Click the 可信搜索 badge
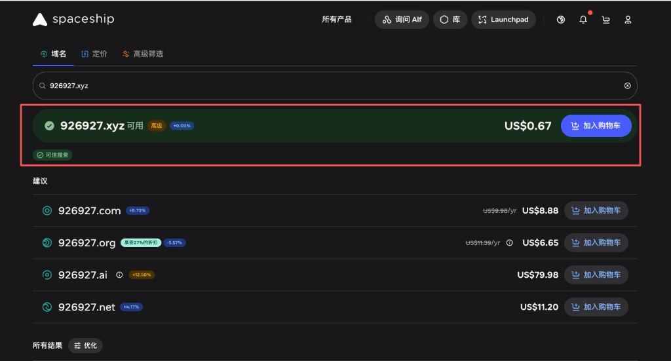Image resolution: width=671 pixels, height=361 pixels. coord(52,155)
